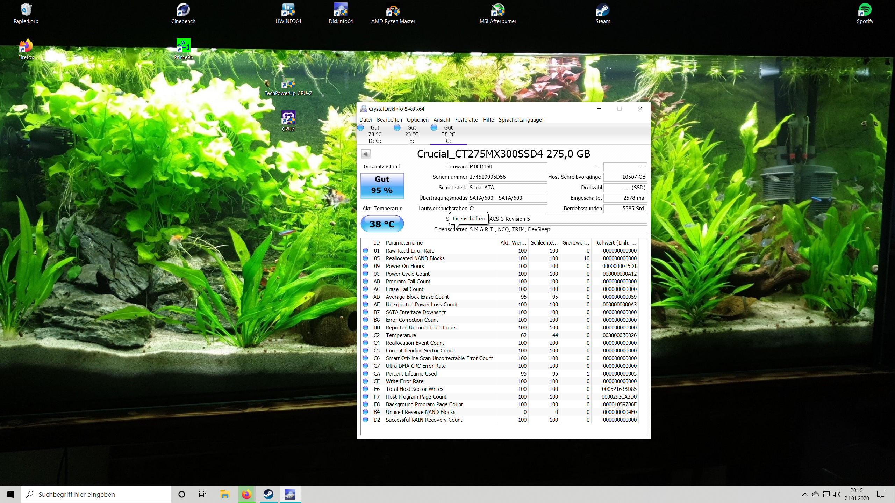The width and height of the screenshot is (895, 503).
Task: Open the Spotify desktop shortcut
Action: coord(865,13)
